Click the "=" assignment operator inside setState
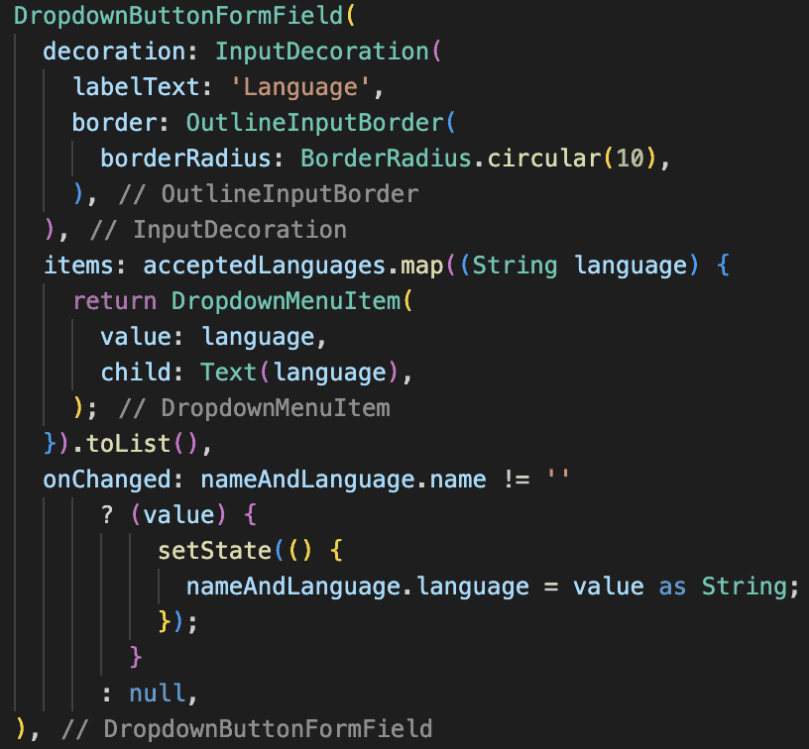The height and width of the screenshot is (749, 809). [551, 587]
